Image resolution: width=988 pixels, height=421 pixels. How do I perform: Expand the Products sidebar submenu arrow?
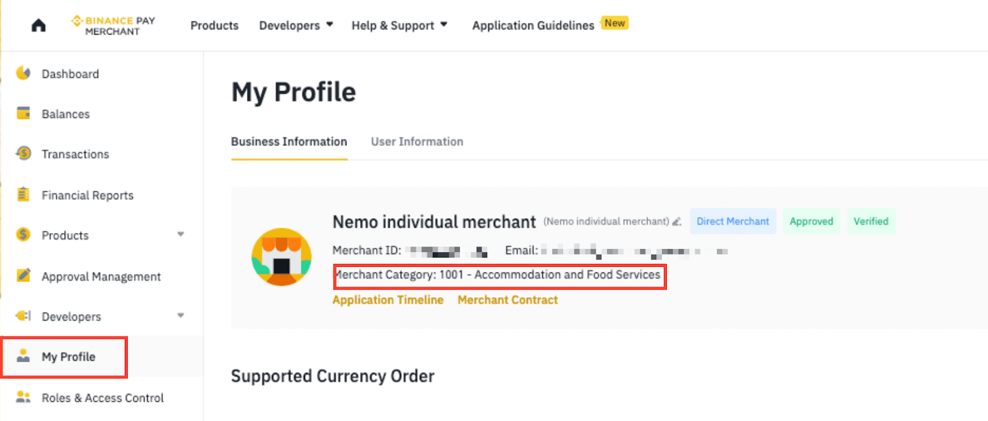coord(180,234)
